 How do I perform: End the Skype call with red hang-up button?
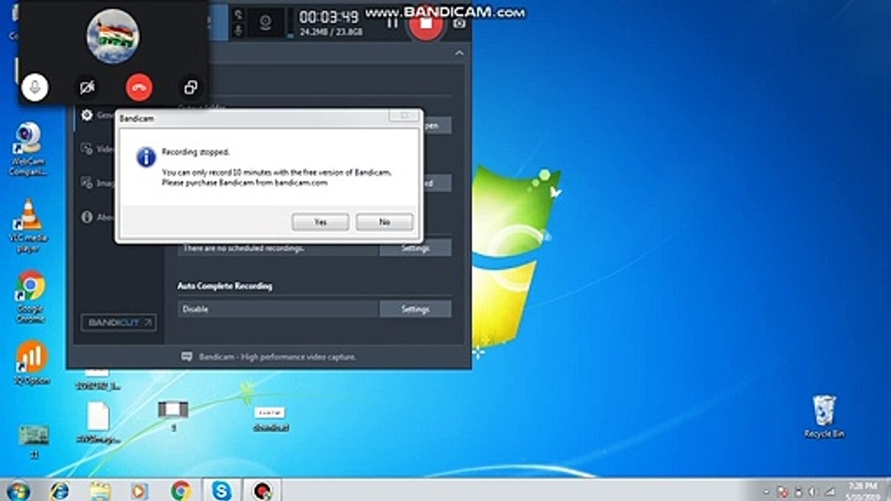pyautogui.click(x=139, y=87)
